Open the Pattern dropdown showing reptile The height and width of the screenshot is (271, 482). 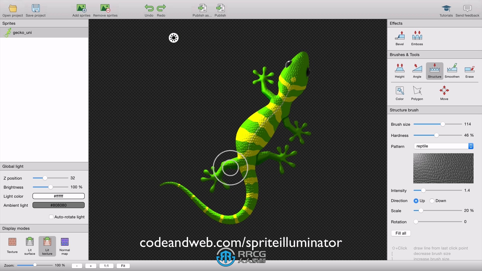444,146
